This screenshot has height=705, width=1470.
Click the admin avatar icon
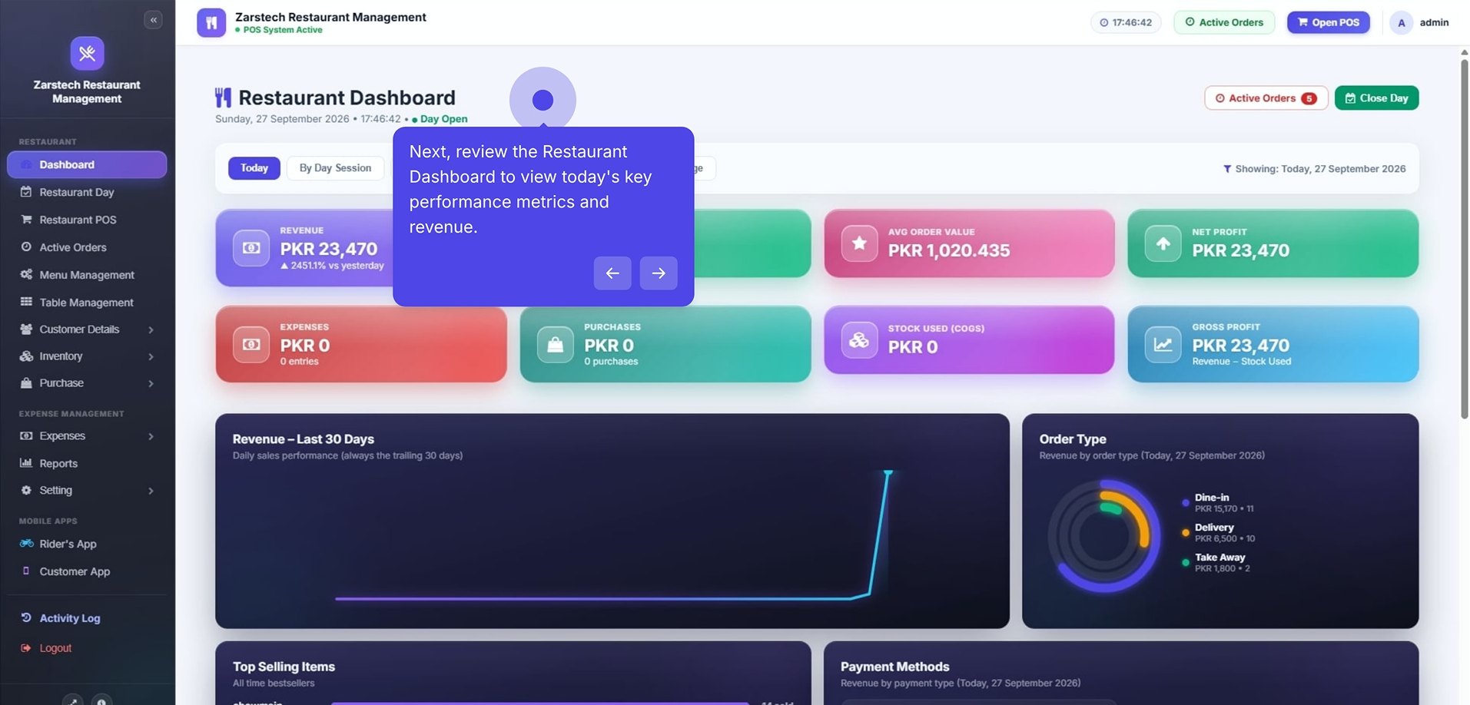tap(1402, 22)
